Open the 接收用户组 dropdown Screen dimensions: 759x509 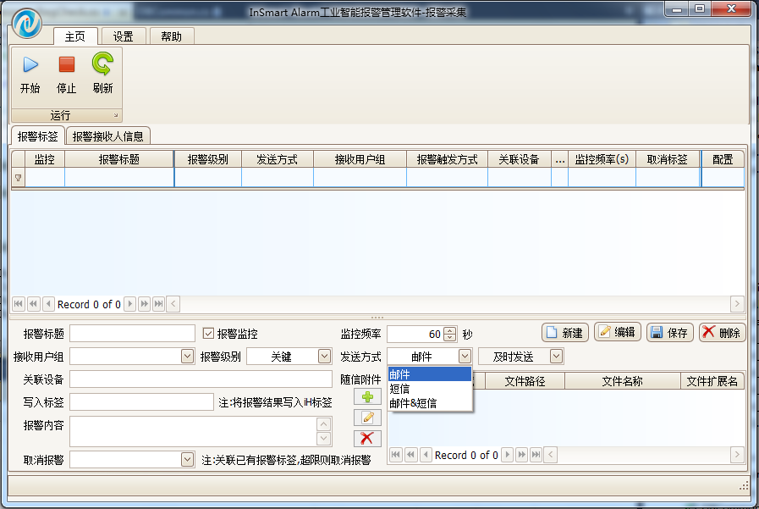[187, 357]
